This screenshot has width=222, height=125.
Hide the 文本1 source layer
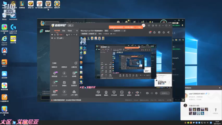[52, 34]
